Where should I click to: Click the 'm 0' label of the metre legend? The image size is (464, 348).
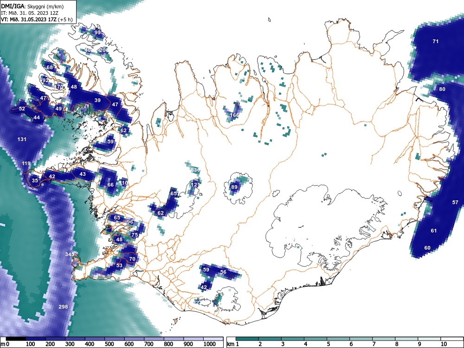tap(5, 344)
